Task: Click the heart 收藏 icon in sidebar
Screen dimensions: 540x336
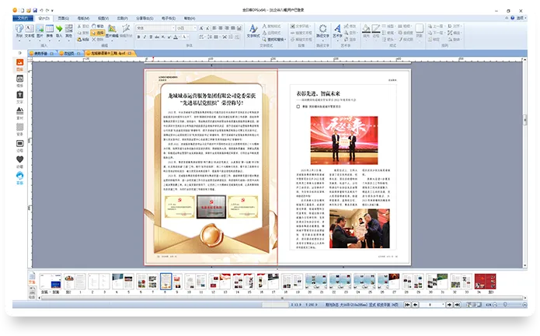Action: pos(20,159)
